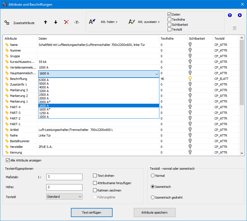
Task: Open the Textstil Standard dropdown
Action: (x=64, y=197)
